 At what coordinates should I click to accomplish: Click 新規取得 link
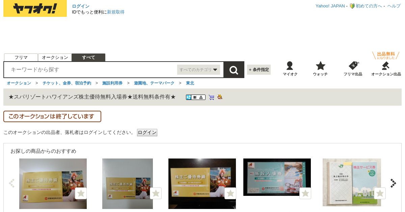[116, 12]
